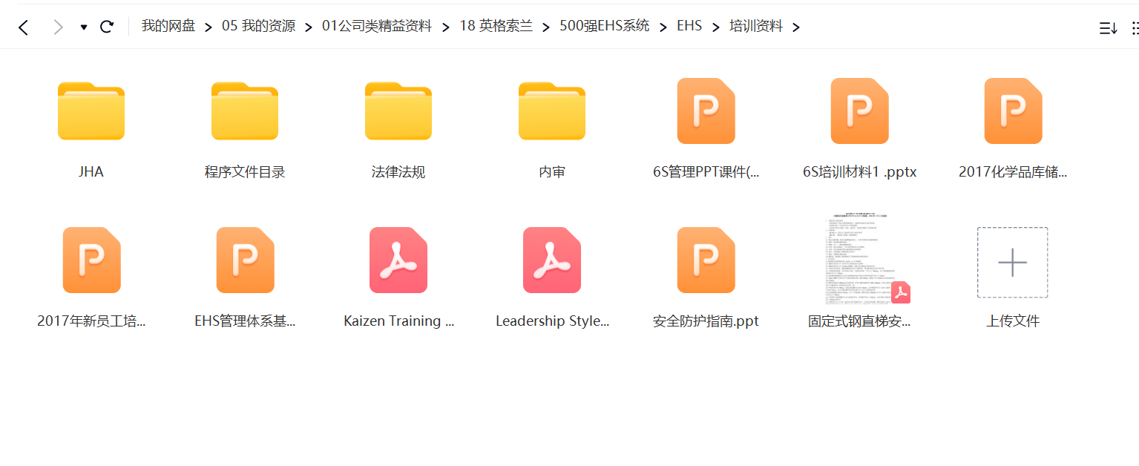Open the sort order menu
Viewport: 1139px width, 466px height.
[x=1107, y=28]
